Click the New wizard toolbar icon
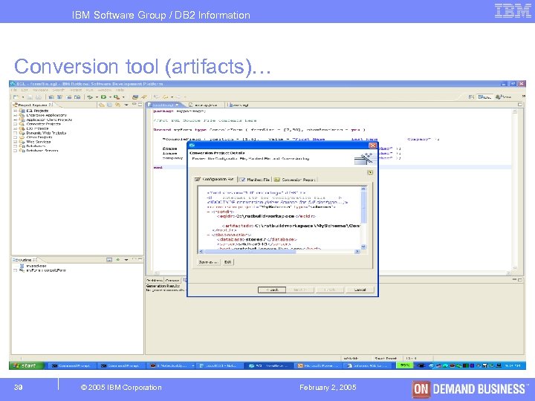This screenshot has width=535, height=401. tap(16, 97)
